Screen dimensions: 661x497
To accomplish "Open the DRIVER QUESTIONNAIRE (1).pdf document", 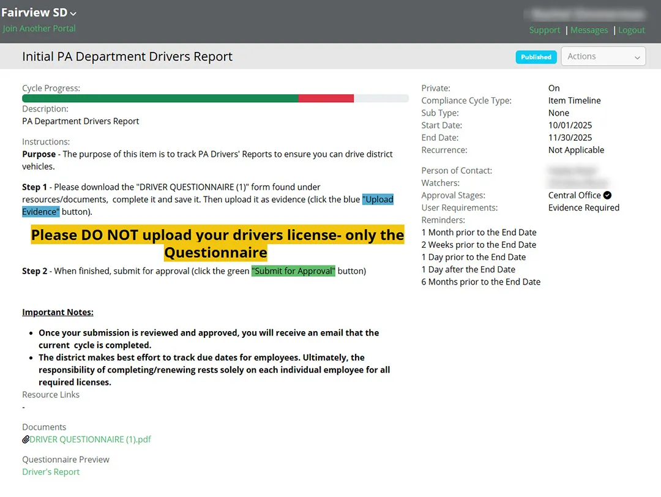I will click(90, 439).
